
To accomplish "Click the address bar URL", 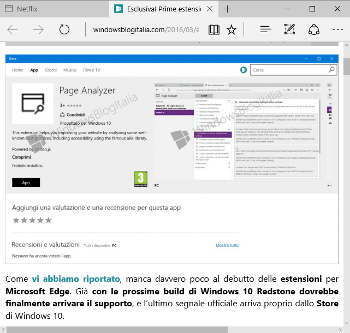I will [145, 29].
